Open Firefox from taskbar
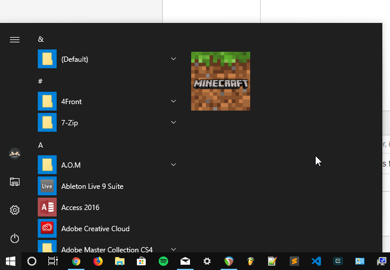Screen dimensions: 390x270 coord(98,261)
